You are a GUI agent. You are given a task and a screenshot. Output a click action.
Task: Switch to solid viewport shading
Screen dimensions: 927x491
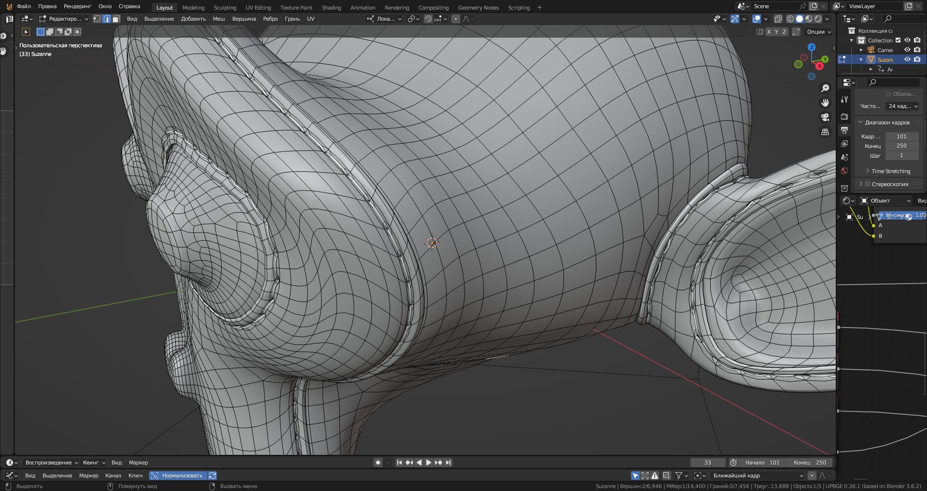click(x=800, y=19)
